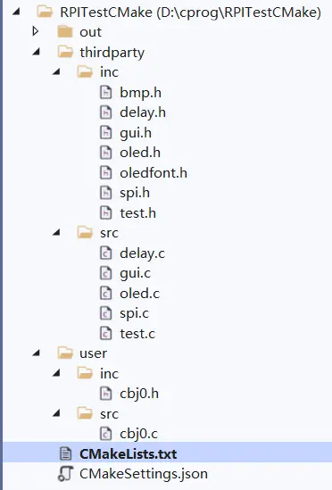Collapse the RPITestCMake root node arrow

pos(16,12)
